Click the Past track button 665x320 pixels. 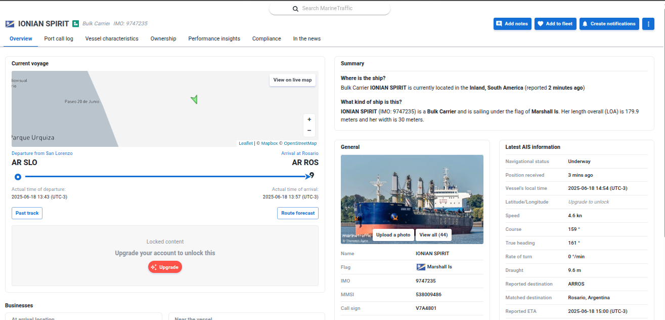(27, 213)
